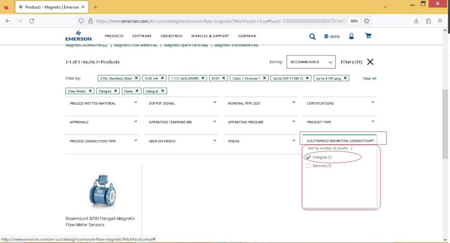List all tabs with the chevron
The width and height of the screenshot is (450, 243).
click(385, 7)
